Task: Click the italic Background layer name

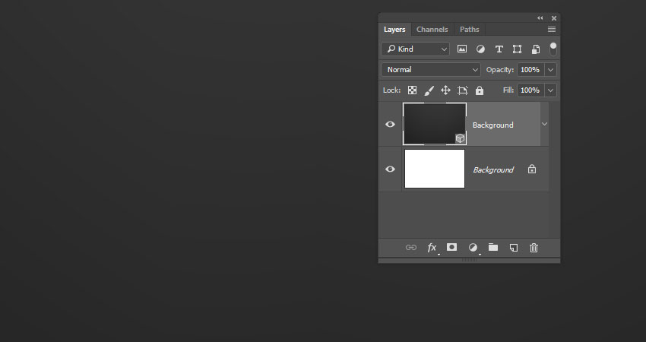Action: click(x=493, y=169)
